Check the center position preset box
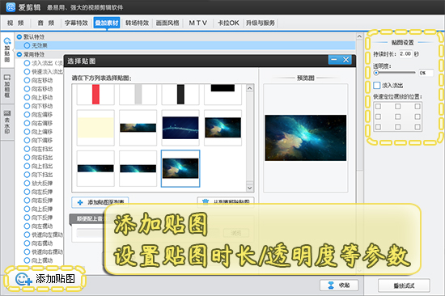Viewport: 445px width, 296px height. coord(398,116)
